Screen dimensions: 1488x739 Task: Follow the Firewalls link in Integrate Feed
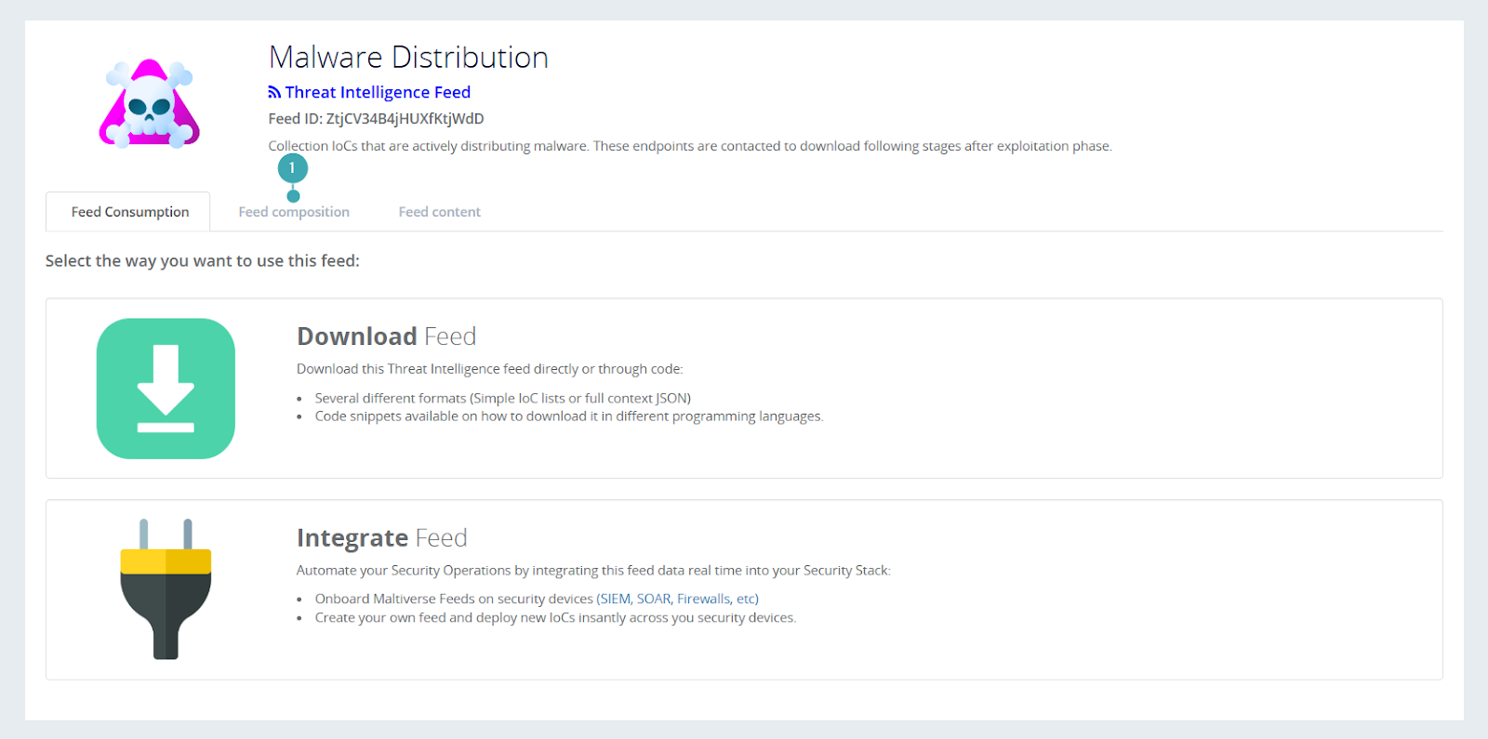tap(704, 599)
